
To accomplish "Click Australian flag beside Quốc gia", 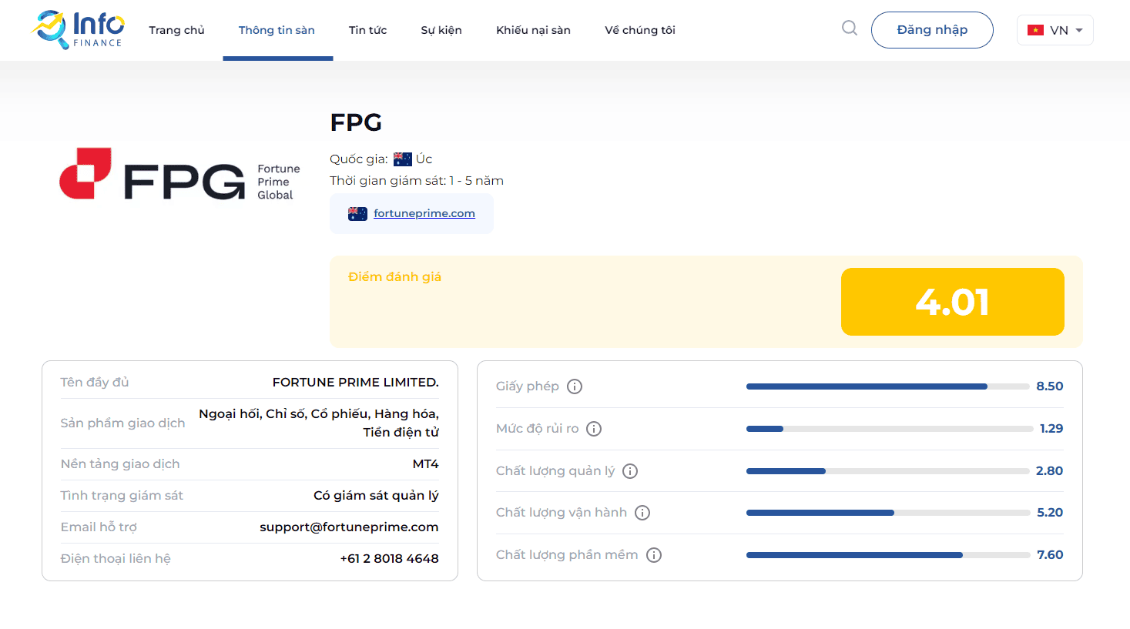I will [403, 159].
